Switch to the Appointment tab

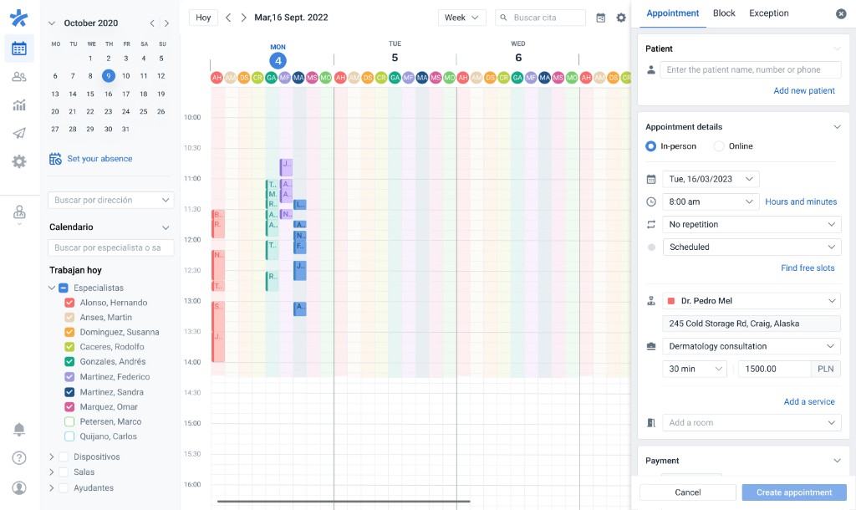(673, 13)
